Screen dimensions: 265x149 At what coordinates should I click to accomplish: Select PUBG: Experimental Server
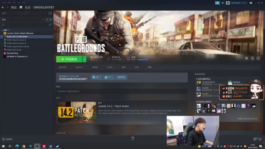[x=18, y=46]
